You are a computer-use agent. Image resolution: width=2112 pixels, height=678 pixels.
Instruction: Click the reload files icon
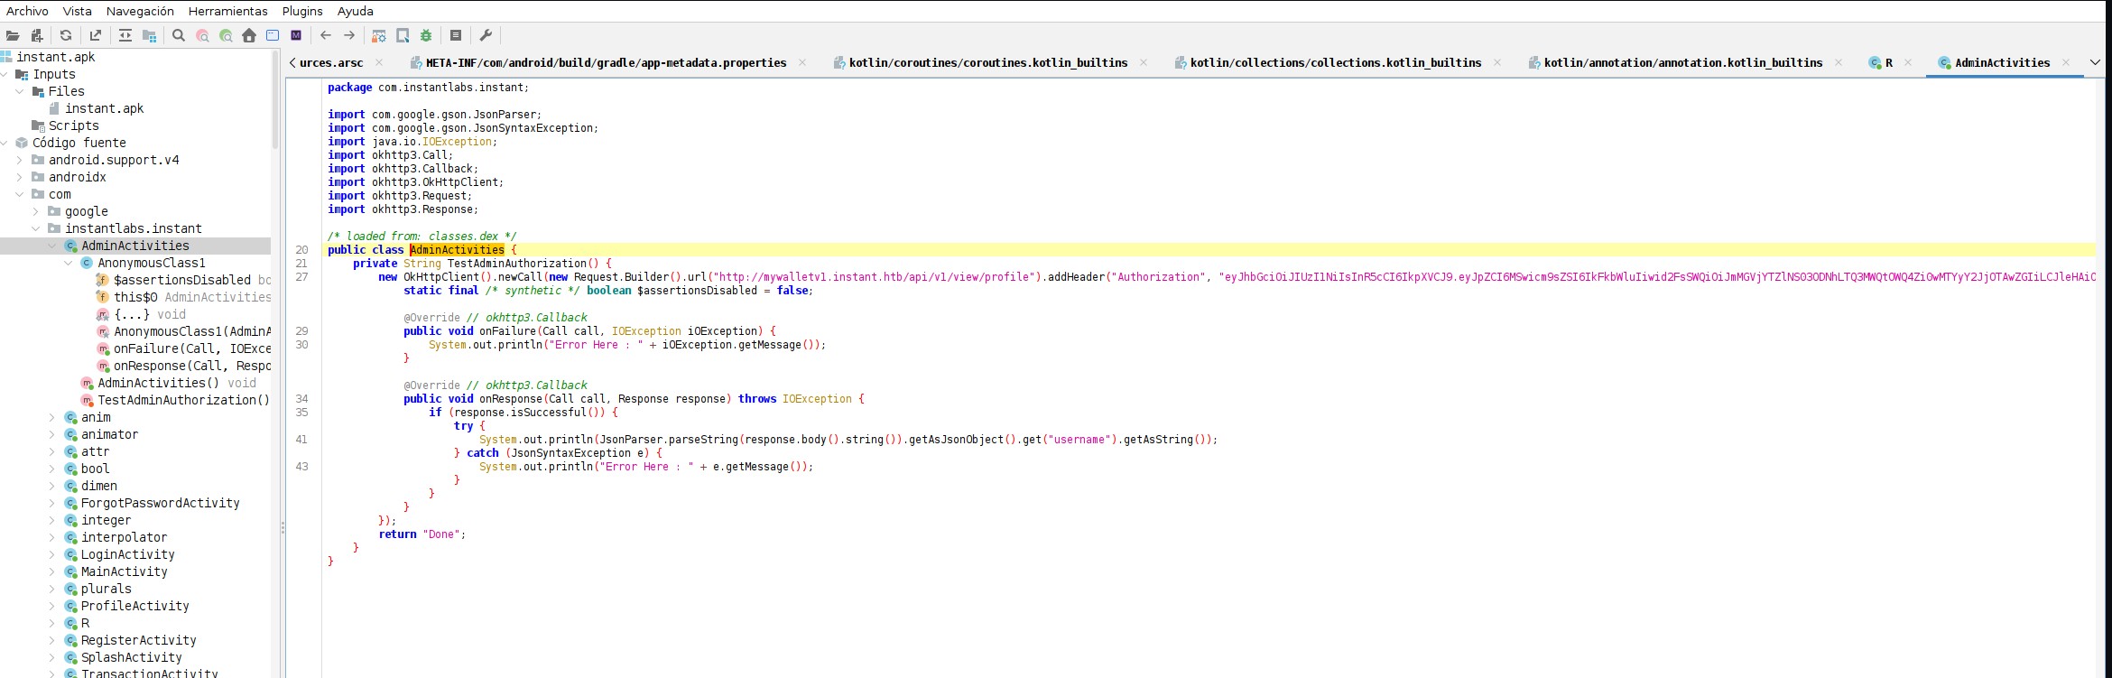(66, 36)
